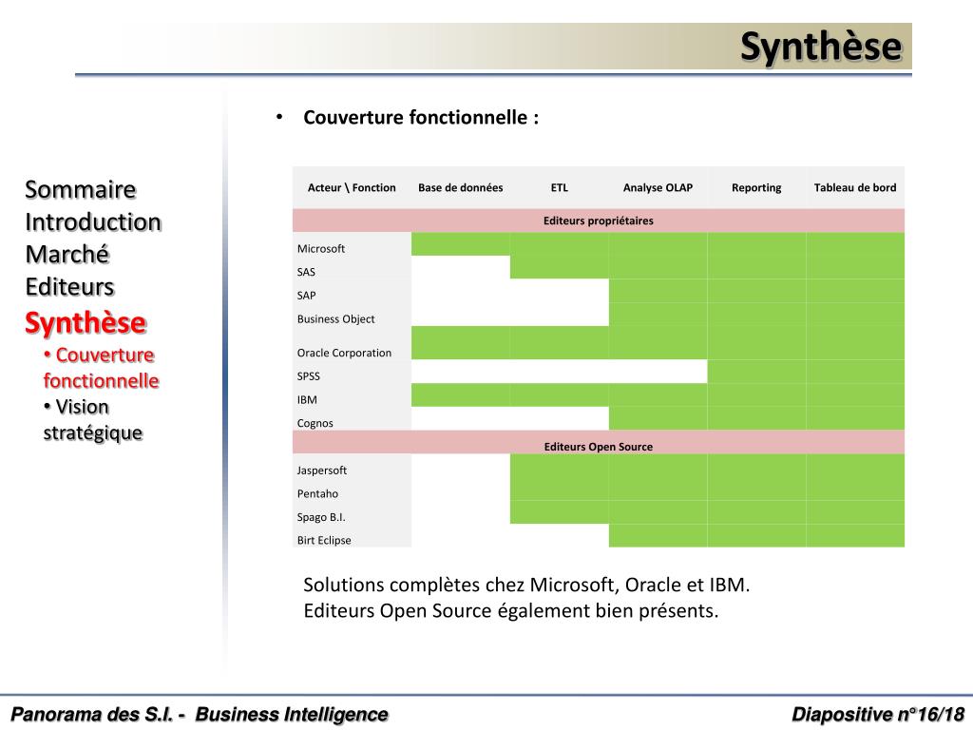Click Birt Eclipse's green Analyse OLAP cell
This screenshot has height=730, width=973.
pos(658,536)
